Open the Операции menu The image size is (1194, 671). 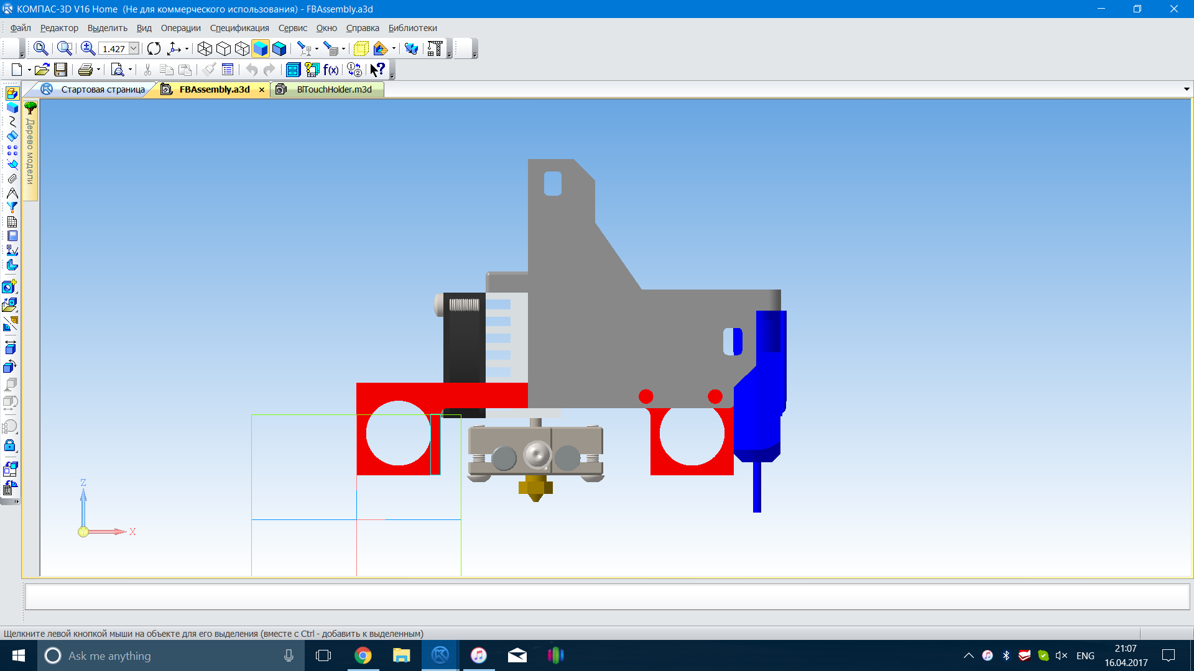coord(180,28)
